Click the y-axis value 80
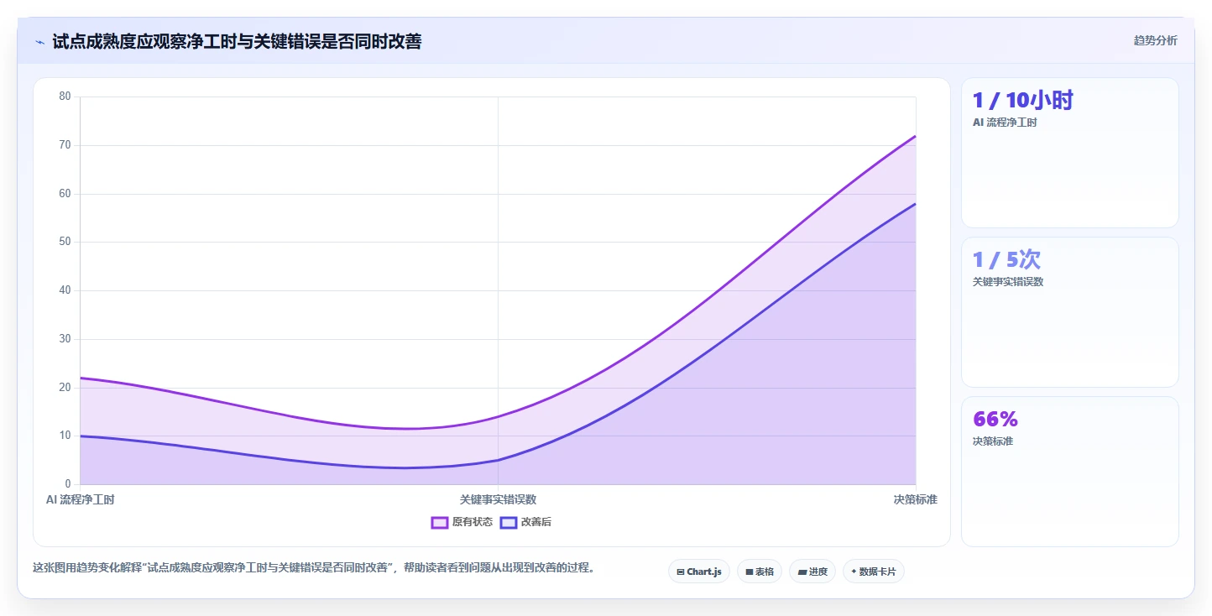The height and width of the screenshot is (616, 1212). [65, 97]
